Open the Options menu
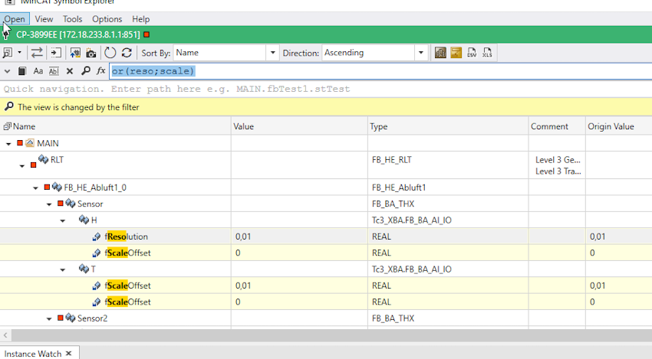Viewport: 652px width, 359px height. tap(107, 19)
